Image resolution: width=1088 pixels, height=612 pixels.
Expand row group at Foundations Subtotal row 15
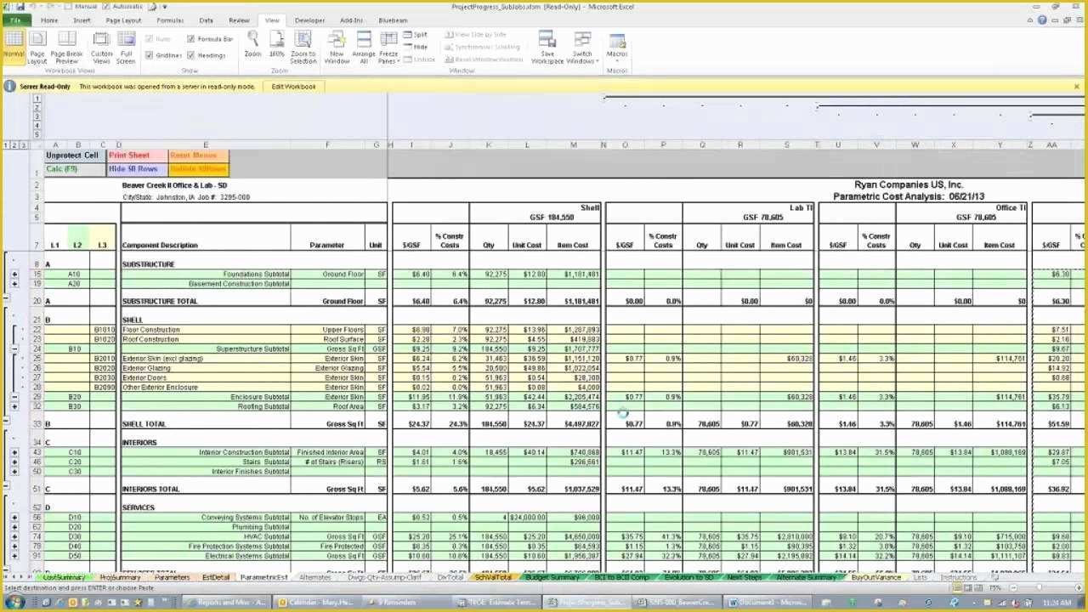(14, 275)
